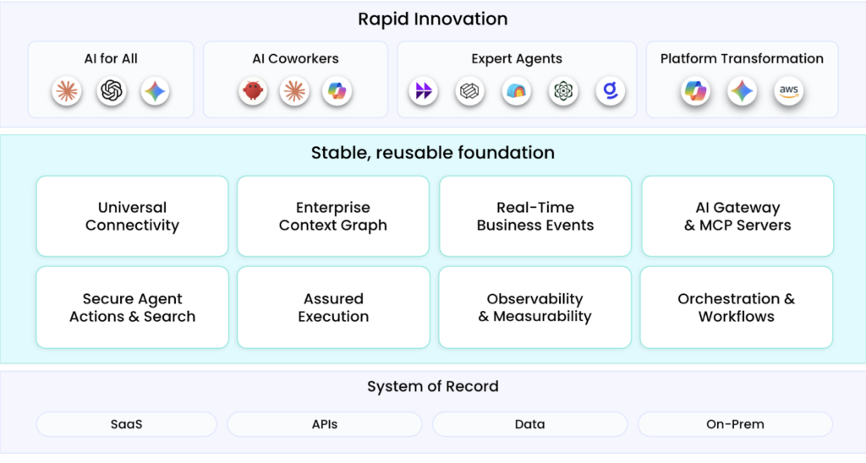The width and height of the screenshot is (866, 463).
Task: Open the Universal Connectivity card
Action: click(x=132, y=216)
